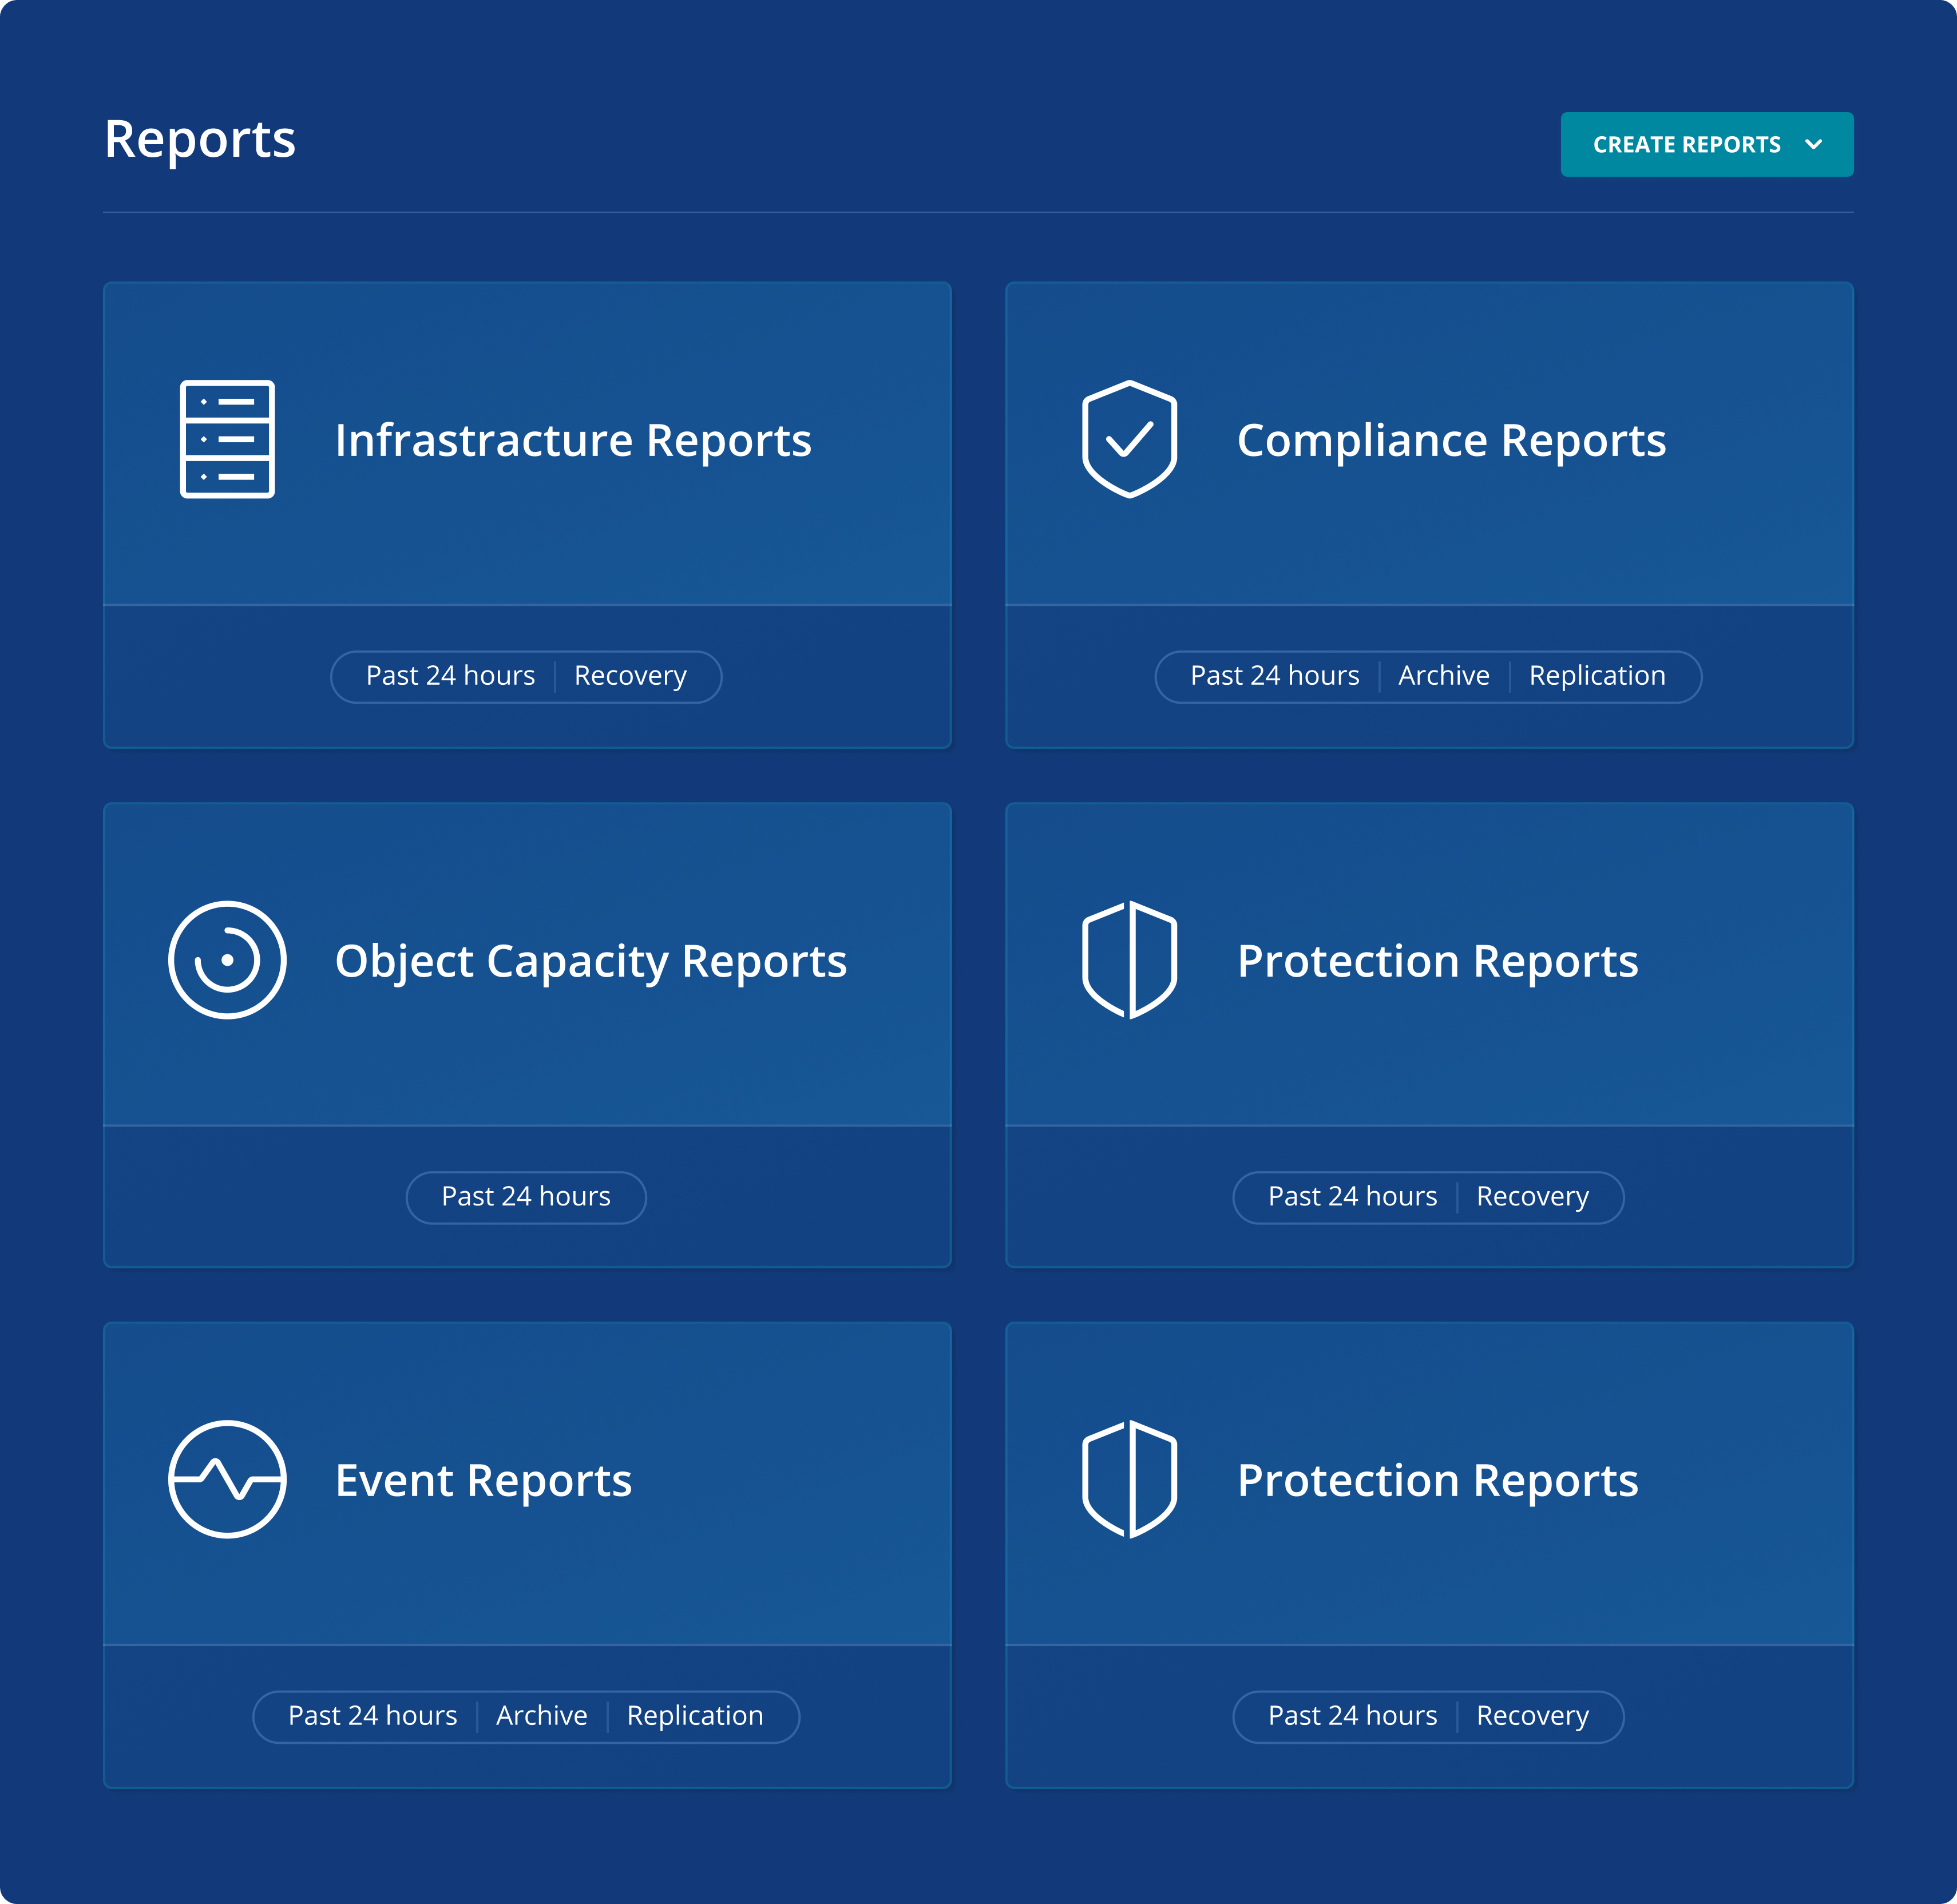Open Protection Reports title next to Object Capacity

click(1437, 961)
